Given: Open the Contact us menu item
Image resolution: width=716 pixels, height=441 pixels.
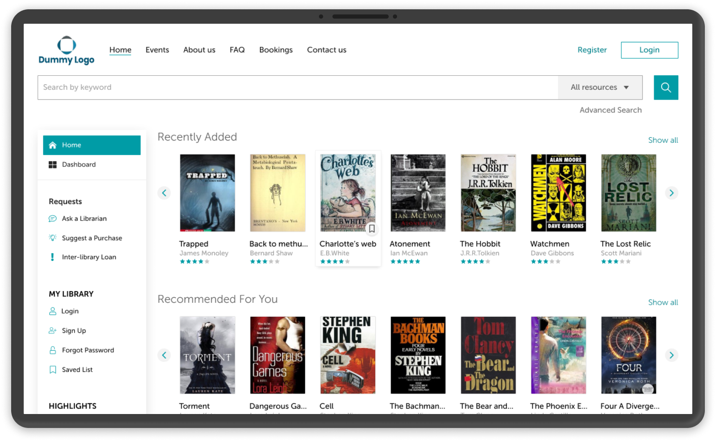Looking at the screenshot, I should click(326, 50).
